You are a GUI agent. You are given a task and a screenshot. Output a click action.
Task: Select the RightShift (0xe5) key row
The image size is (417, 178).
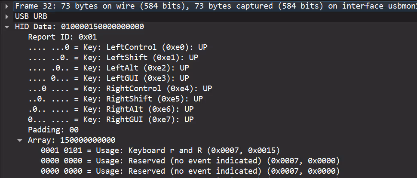(115, 99)
